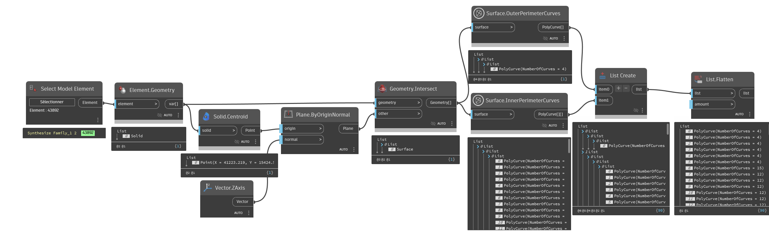Toggle preview eye on Geometry.Intersect node

433,123
